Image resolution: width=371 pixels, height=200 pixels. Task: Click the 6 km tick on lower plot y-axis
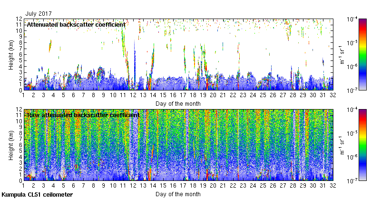coord(20,145)
